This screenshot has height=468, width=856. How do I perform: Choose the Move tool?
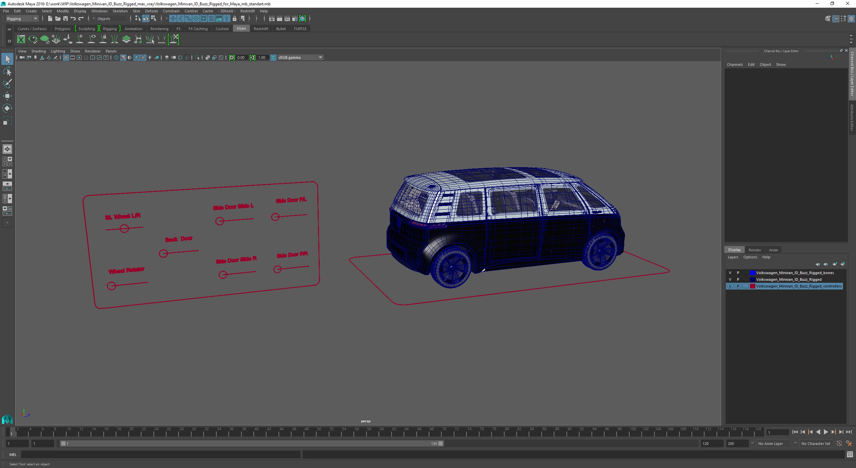click(7, 96)
